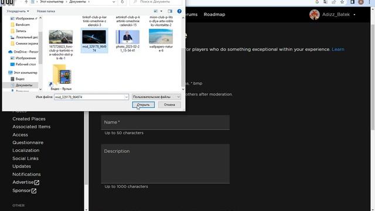Open the Adizz_Batek account dropdown arrow
Screen dimensions: 375x211
[x=354, y=15]
